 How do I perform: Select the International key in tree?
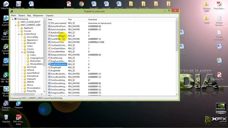pos(32,76)
